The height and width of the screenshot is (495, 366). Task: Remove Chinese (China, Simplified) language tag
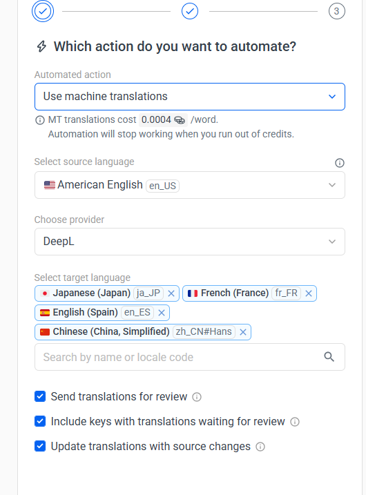click(x=243, y=332)
